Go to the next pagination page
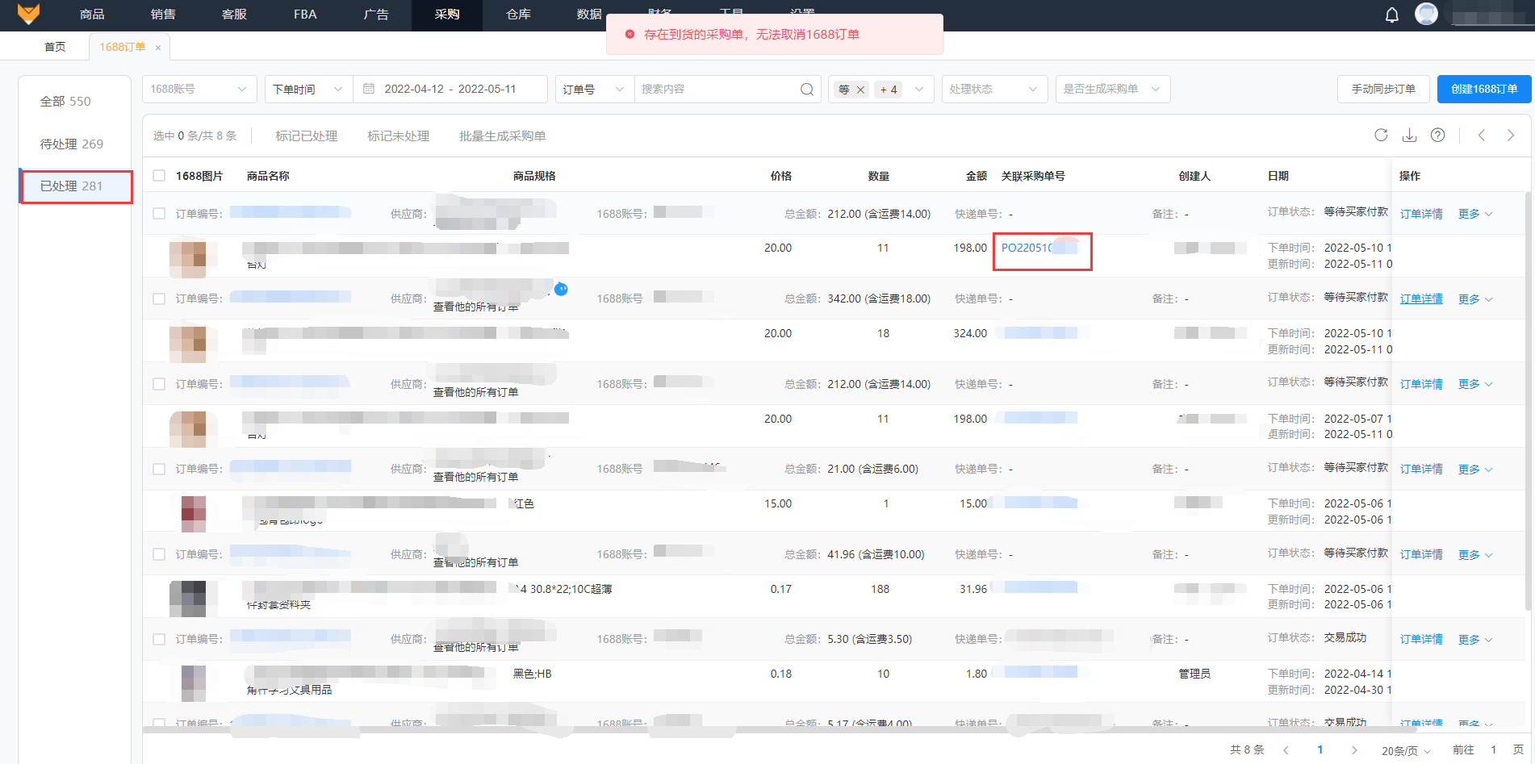This screenshot has width=1535, height=764. pyautogui.click(x=1354, y=750)
